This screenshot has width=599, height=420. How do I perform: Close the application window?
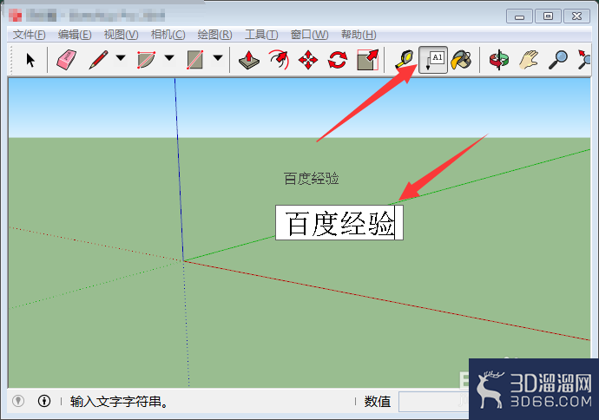576,16
